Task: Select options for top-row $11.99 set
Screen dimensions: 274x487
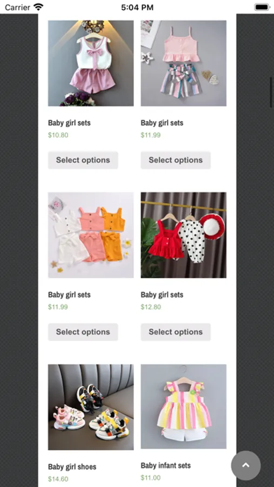Action: click(176, 160)
